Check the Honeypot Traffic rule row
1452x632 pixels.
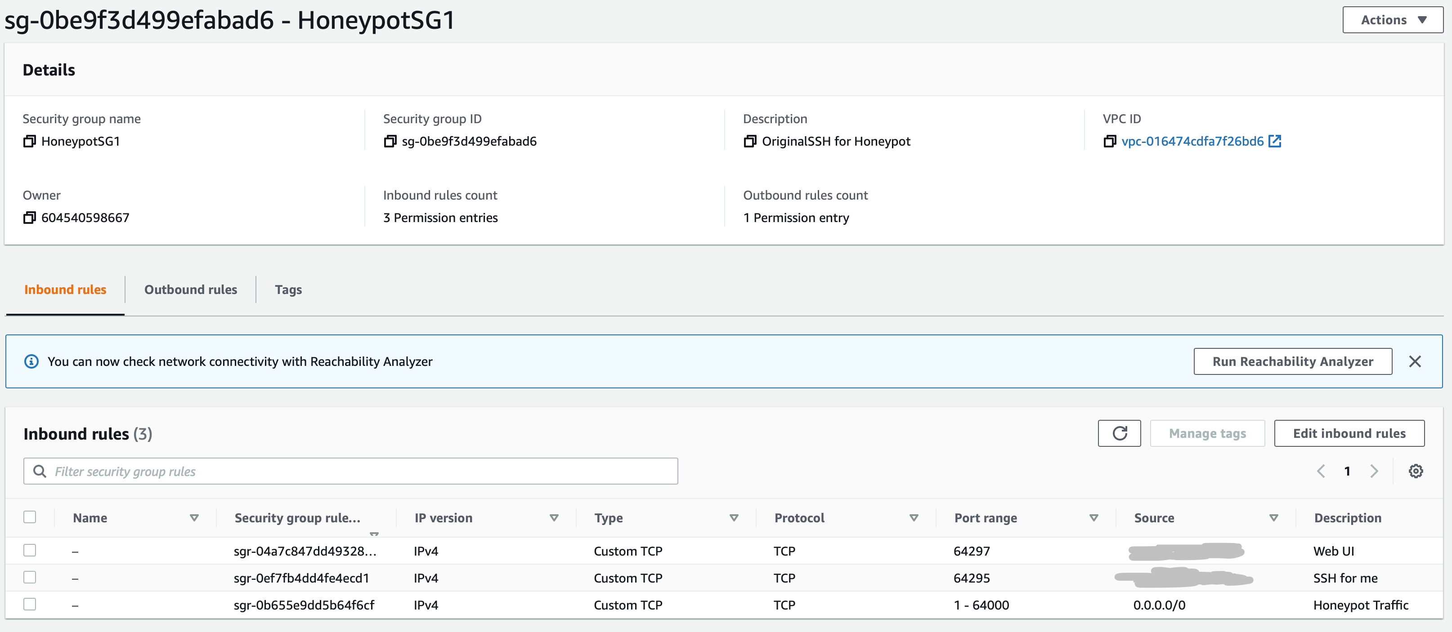click(30, 605)
